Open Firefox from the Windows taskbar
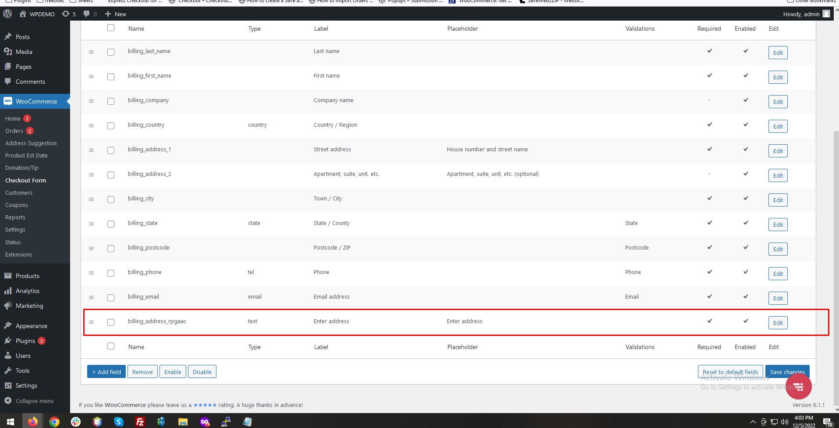Image resolution: width=839 pixels, height=428 pixels. tap(33, 422)
